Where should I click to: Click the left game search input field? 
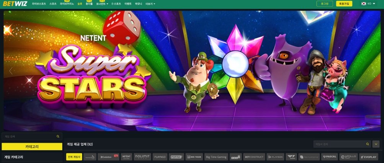(29, 136)
